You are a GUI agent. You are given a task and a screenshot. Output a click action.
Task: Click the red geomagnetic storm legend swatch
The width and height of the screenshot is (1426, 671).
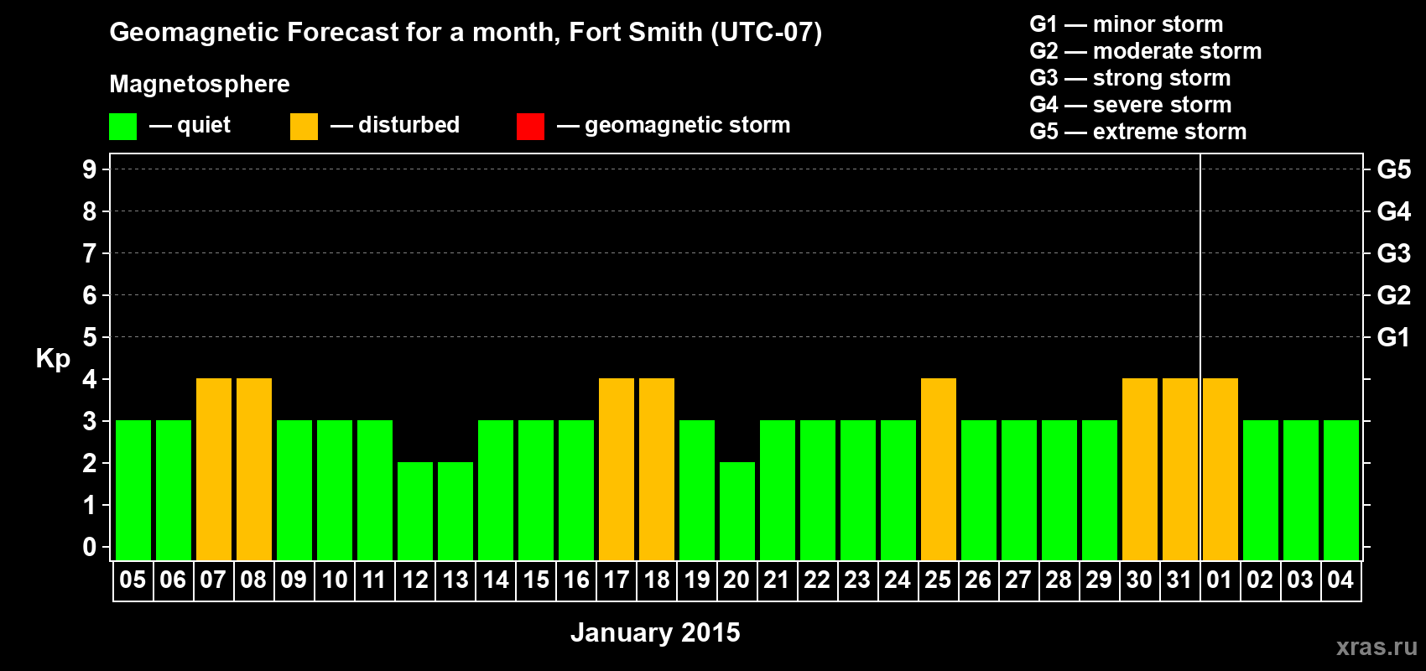pyautogui.click(x=530, y=127)
